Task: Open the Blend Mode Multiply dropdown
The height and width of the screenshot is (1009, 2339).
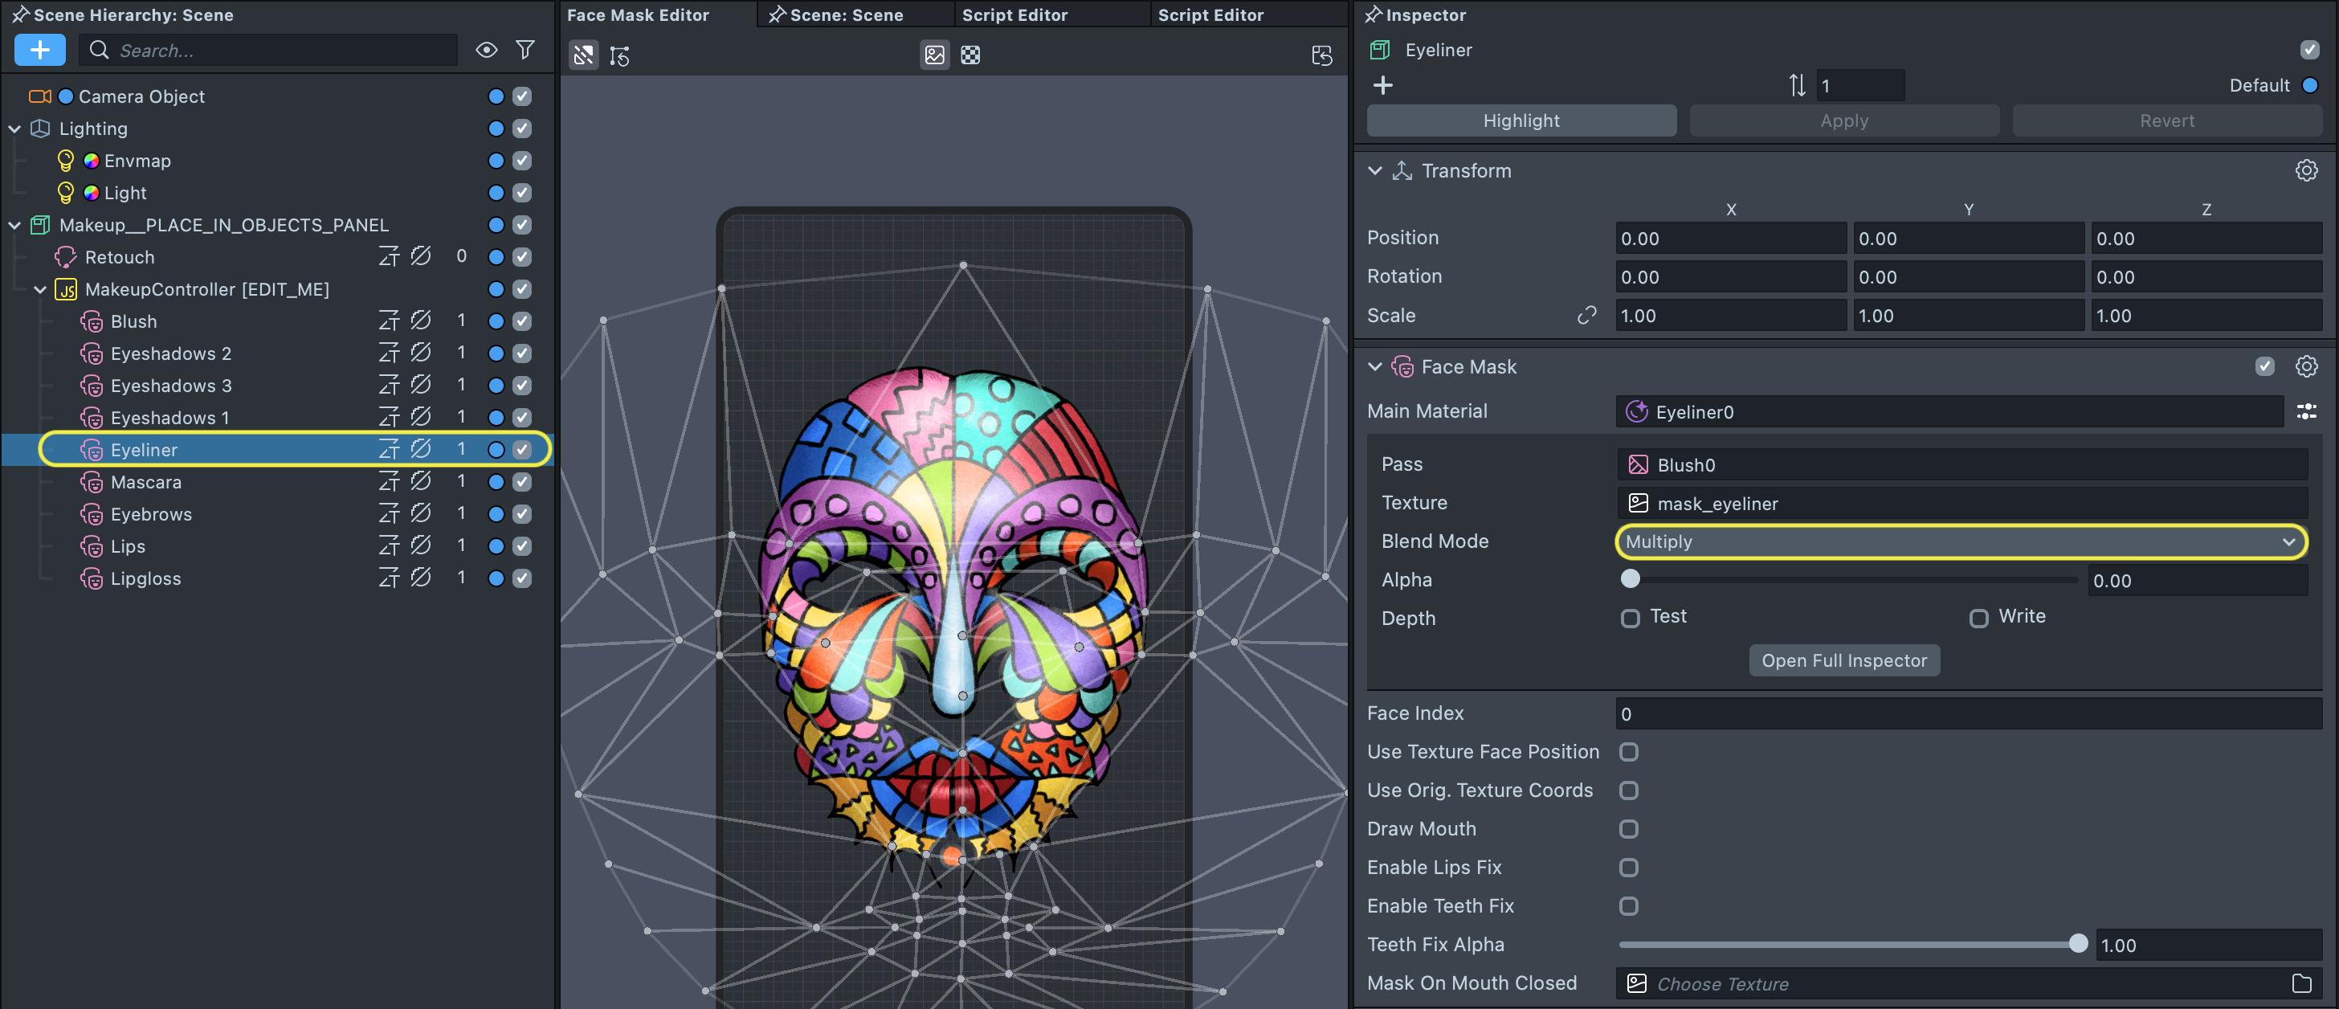Action: point(1961,542)
